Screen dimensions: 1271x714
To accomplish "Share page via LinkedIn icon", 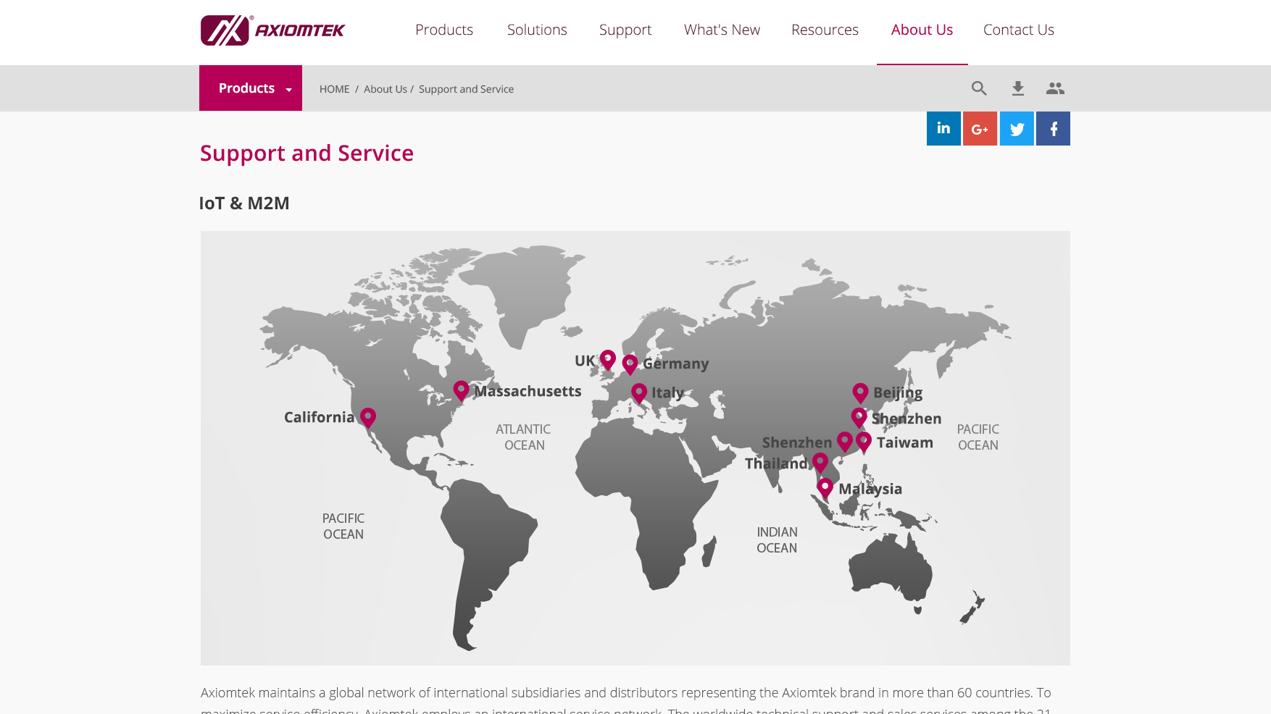I will 943,128.
